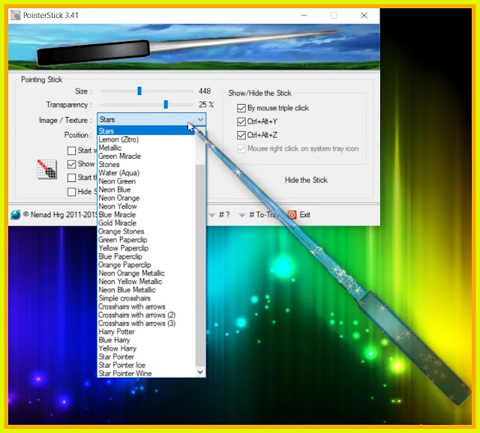This screenshot has width=480, height=433.
Task: Select Crosshairs with arrows (2)
Action: point(146,315)
